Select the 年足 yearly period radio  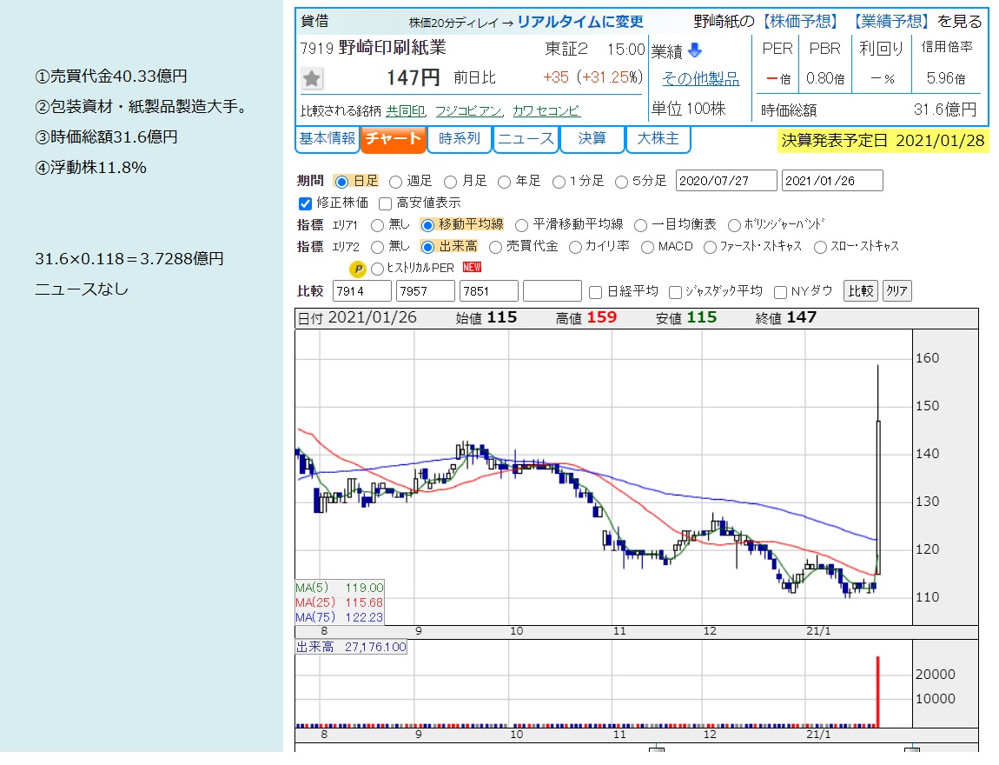click(x=505, y=182)
